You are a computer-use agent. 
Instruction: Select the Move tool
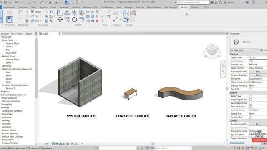click(60, 20)
